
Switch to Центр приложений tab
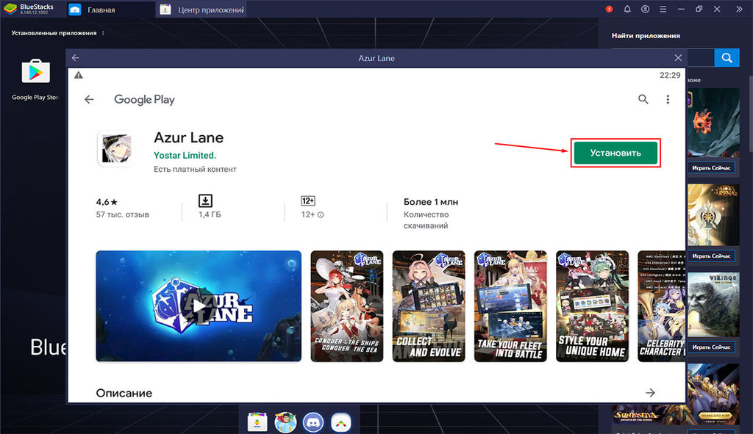pyautogui.click(x=201, y=10)
